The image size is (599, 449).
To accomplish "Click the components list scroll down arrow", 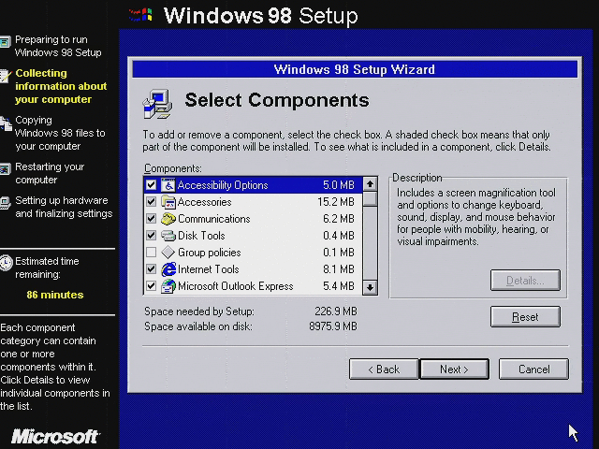I will click(370, 287).
